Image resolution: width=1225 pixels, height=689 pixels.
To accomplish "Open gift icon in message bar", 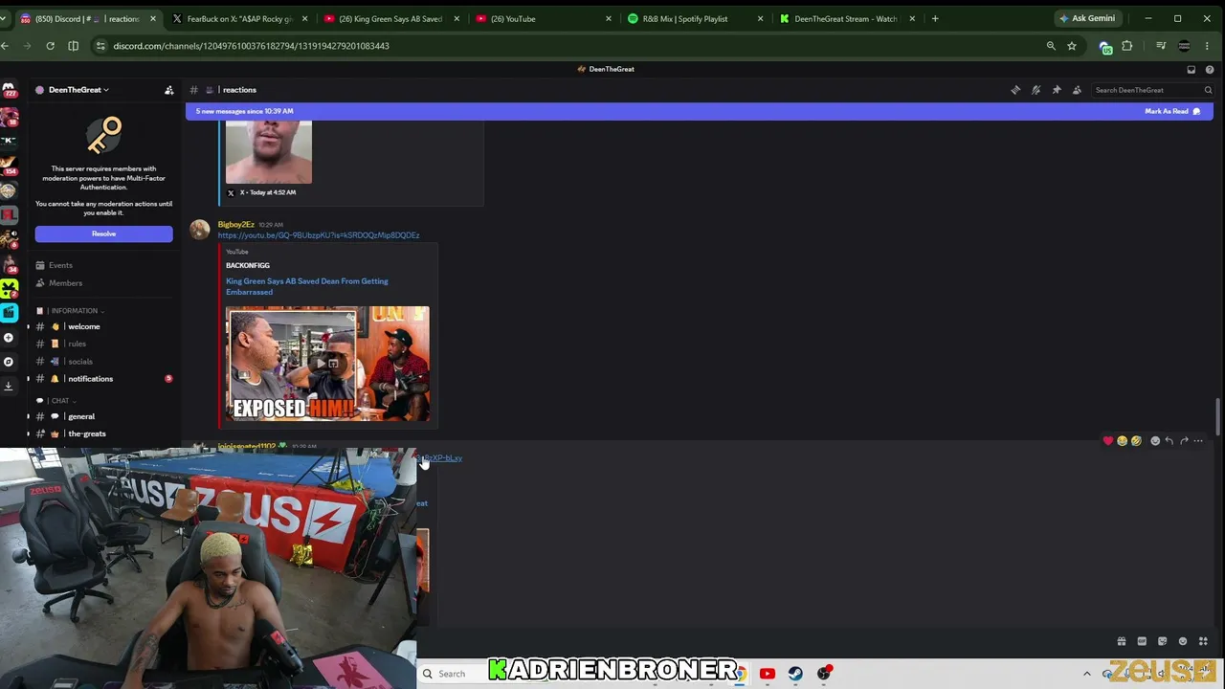I will pos(1122,641).
